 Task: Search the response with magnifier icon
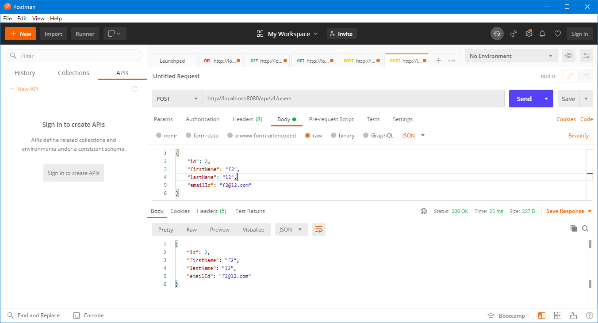[x=585, y=228]
